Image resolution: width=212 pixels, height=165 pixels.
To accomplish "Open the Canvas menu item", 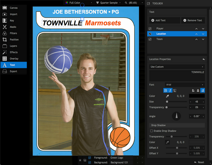I will point(13,8).
